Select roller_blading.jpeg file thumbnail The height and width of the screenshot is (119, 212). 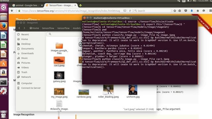[x=108, y=90]
